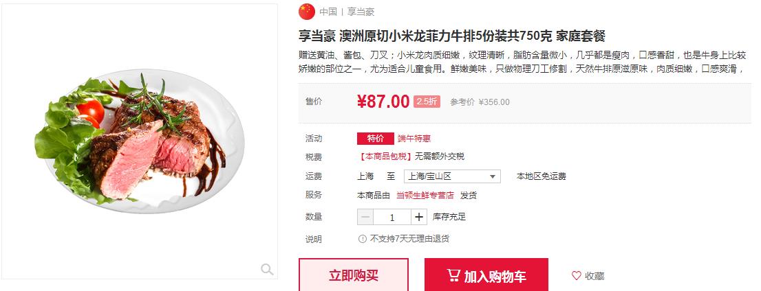Image resolution: width=761 pixels, height=291 pixels.
Task: Open the 享当豪 brand link
Action: (x=361, y=12)
